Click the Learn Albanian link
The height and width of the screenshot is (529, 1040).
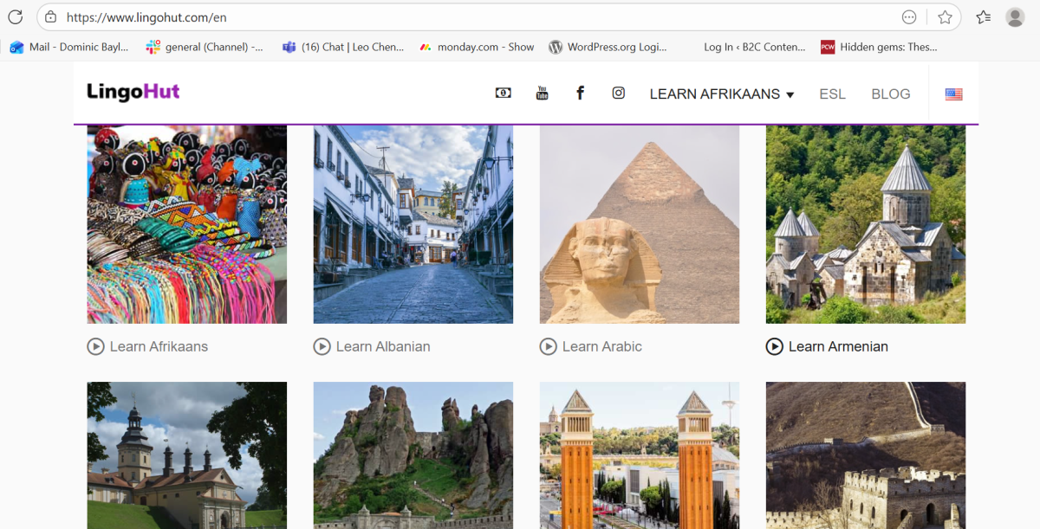(x=382, y=346)
